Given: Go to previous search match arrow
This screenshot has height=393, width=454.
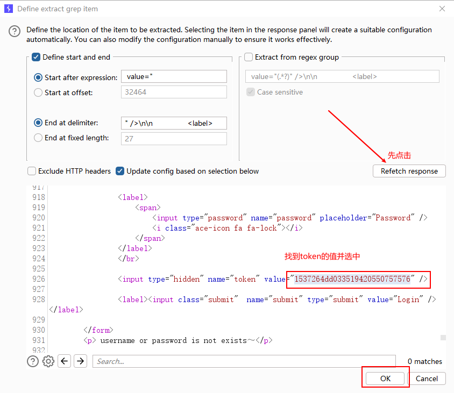Looking at the screenshot, I should click(x=65, y=361).
